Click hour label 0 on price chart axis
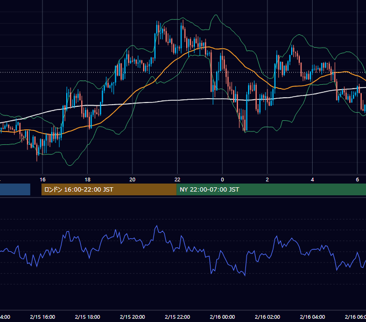The height and width of the screenshot is (322, 366). [222, 180]
